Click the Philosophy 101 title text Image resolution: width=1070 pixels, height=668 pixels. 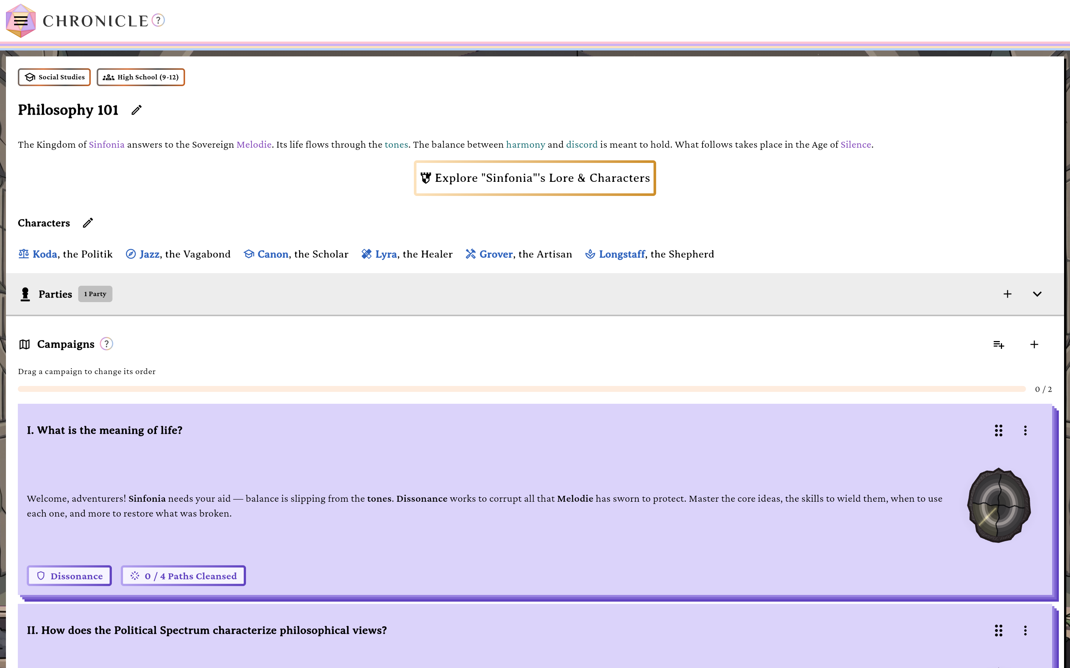pos(68,110)
